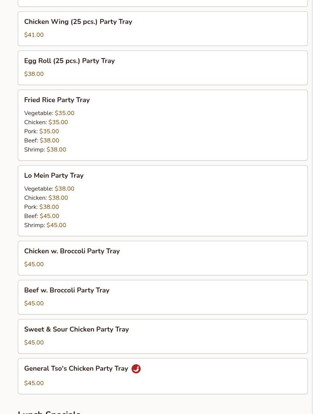Choose Pork Lo Mein $38.00 option
The width and height of the screenshot is (320, 414).
(x=42, y=207)
